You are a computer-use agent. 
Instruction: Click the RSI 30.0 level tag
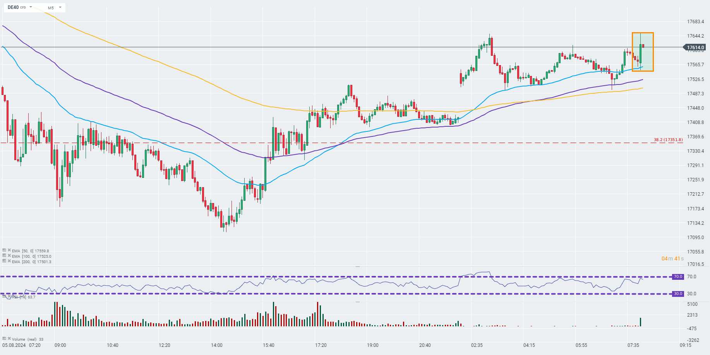pos(678,294)
